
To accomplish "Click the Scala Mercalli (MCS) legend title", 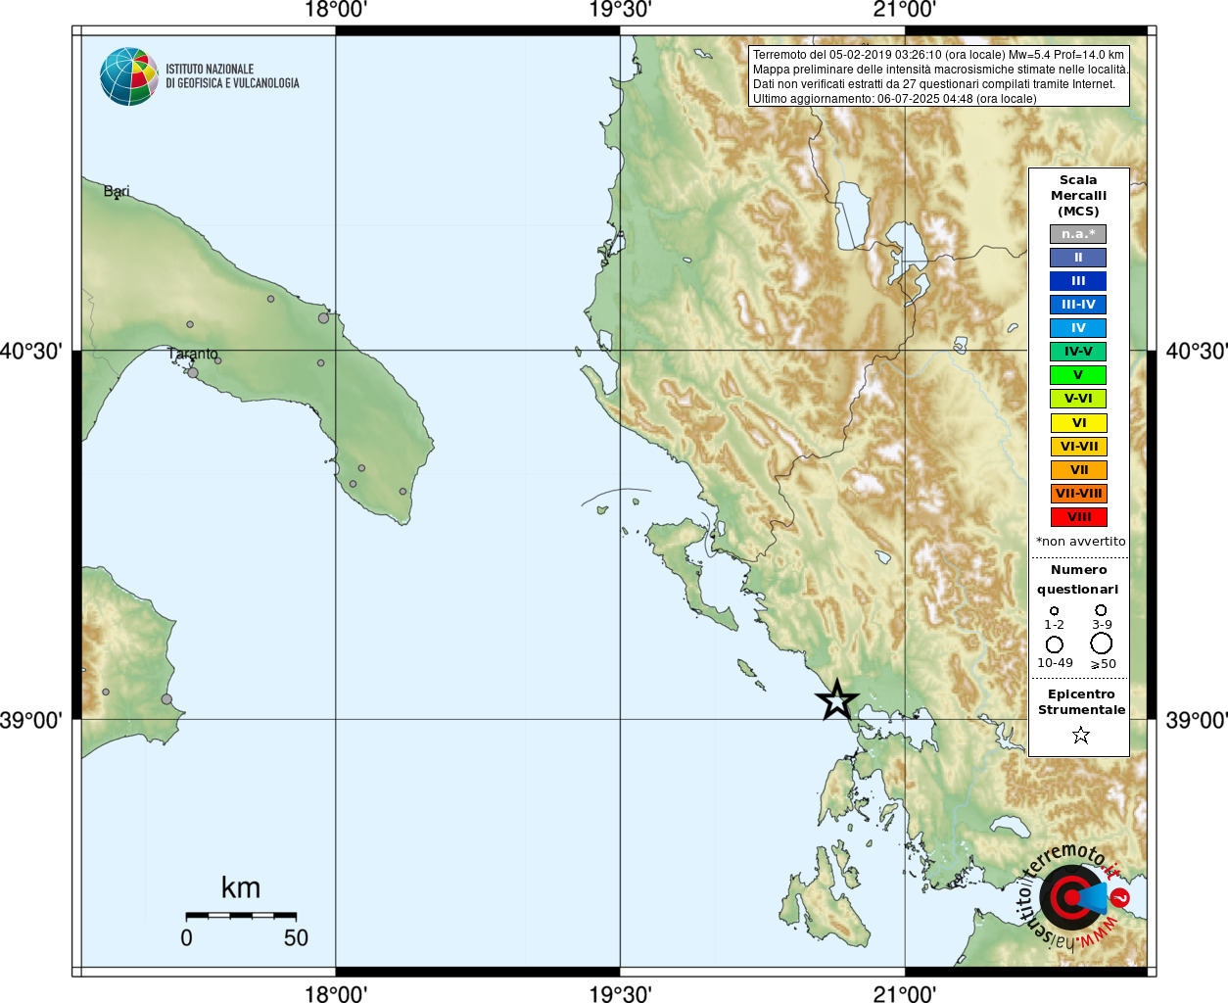I will (x=1078, y=196).
